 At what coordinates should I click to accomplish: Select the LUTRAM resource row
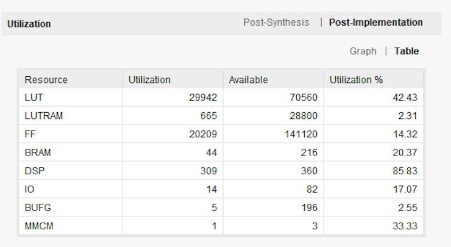pos(221,116)
